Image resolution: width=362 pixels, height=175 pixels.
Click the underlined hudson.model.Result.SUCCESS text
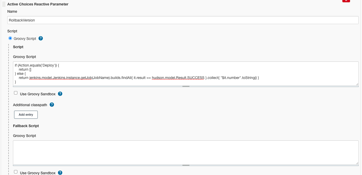(178, 78)
